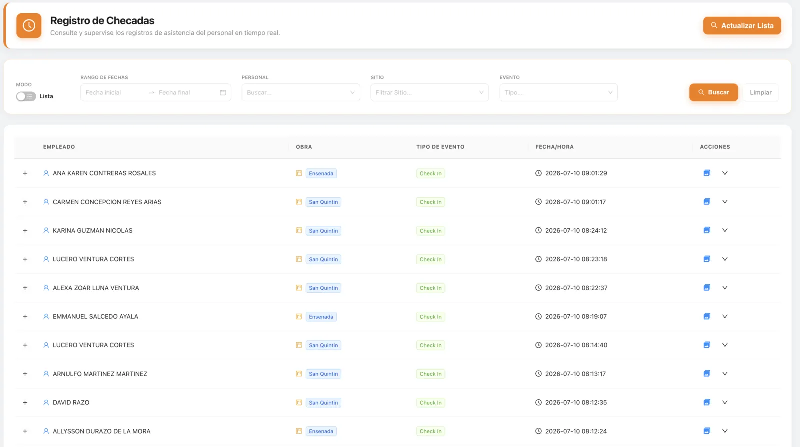The width and height of the screenshot is (800, 447).
Task: Click the site icon beside Ensenada in ANA KAREN row
Action: [x=299, y=173]
